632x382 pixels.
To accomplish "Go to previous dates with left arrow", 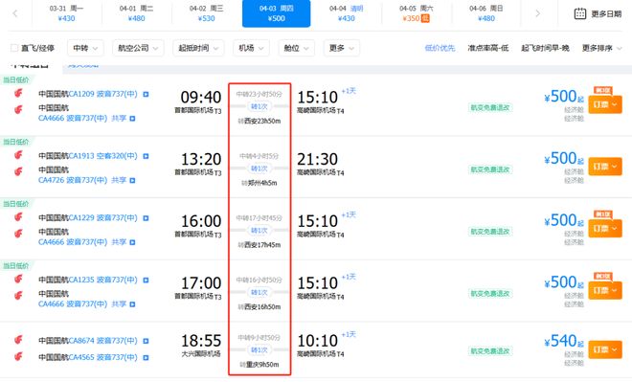I will pyautogui.click(x=15, y=13).
